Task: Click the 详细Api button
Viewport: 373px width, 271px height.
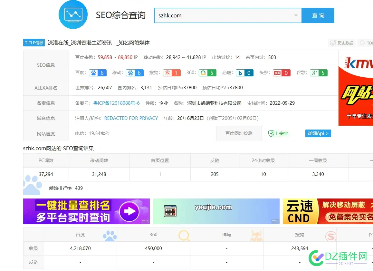Action: coord(318,133)
